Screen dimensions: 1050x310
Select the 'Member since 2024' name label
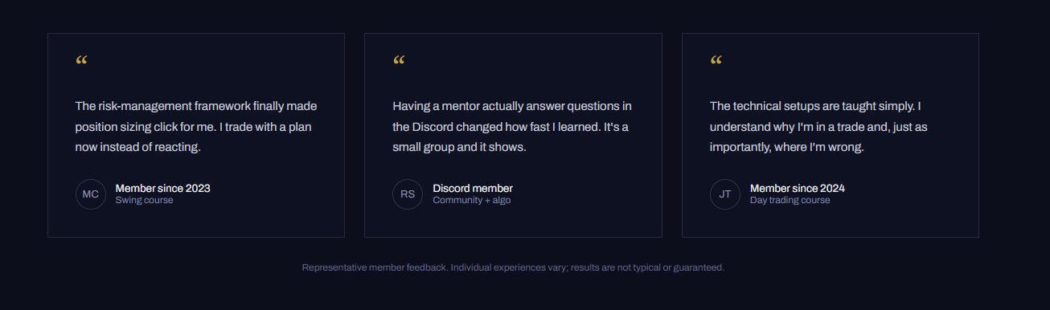coord(798,189)
